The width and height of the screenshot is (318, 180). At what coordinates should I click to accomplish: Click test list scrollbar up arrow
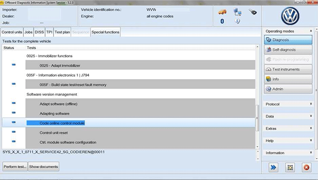click(258, 47)
